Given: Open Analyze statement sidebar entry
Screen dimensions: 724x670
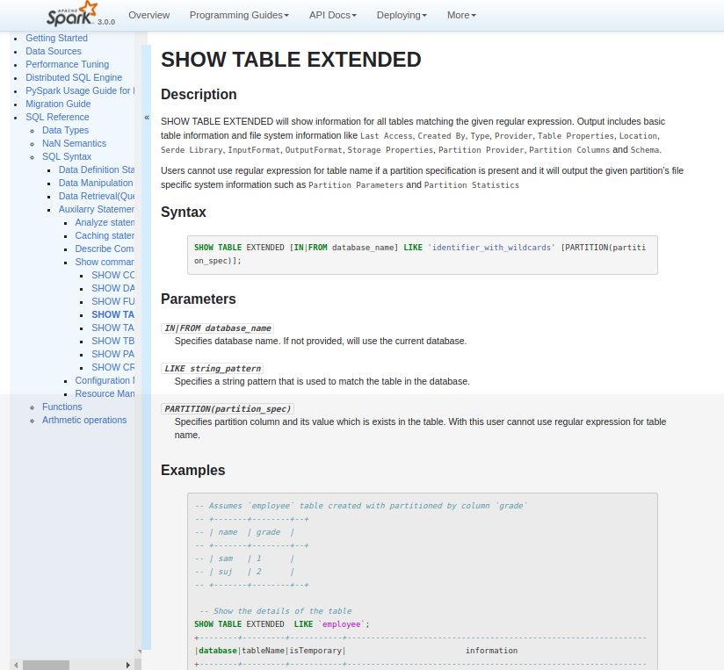Looking at the screenshot, I should [105, 222].
